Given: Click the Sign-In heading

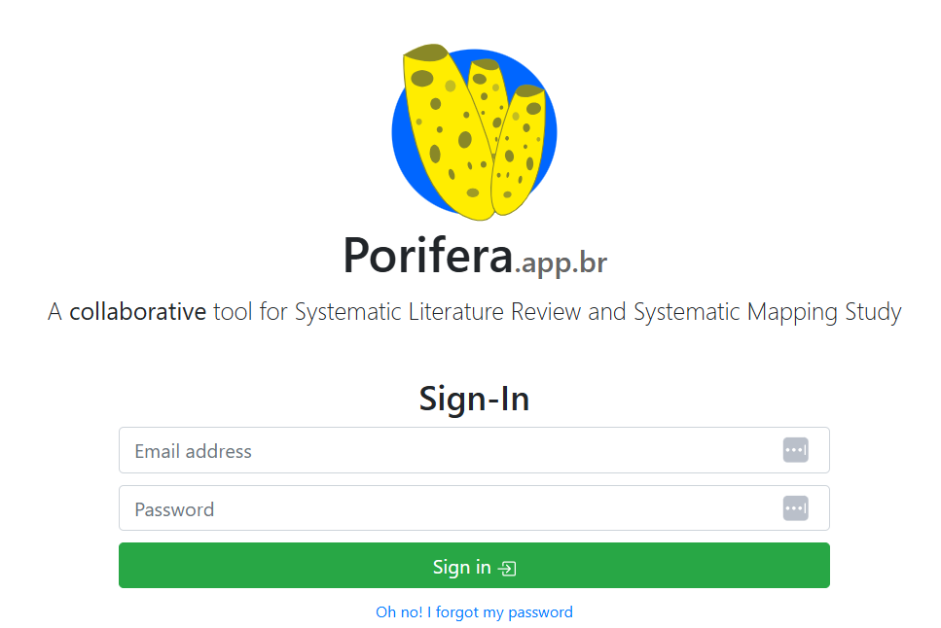Looking at the screenshot, I should [x=474, y=399].
